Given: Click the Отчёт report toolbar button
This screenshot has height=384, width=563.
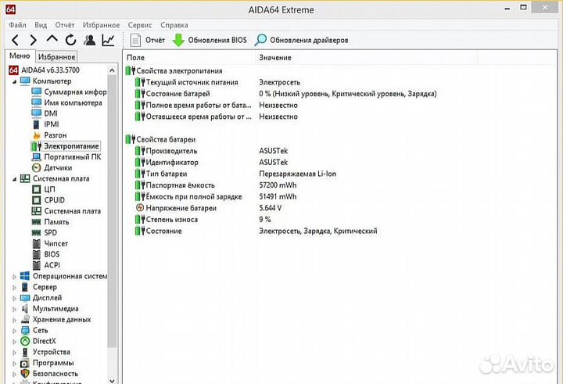Looking at the screenshot, I should (147, 40).
